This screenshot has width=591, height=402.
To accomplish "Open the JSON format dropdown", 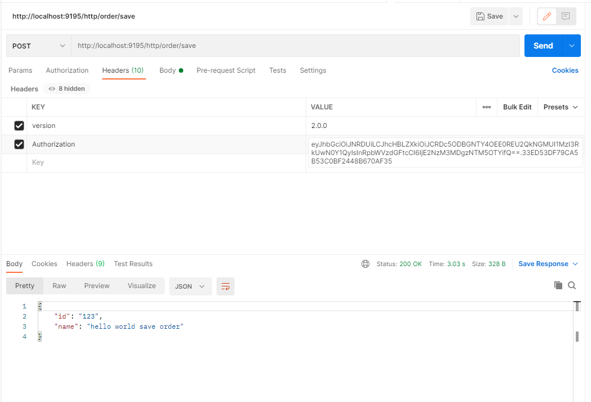I will click(190, 286).
